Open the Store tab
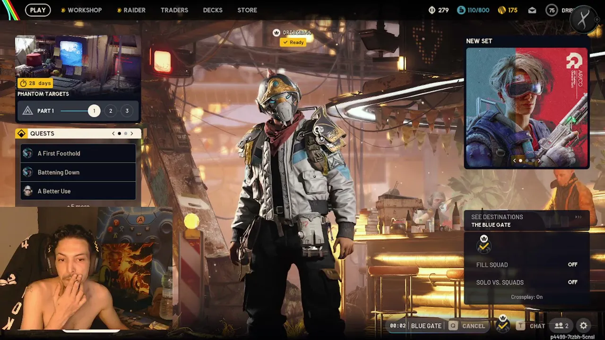Viewport: 605px width, 340px height. 247,10
